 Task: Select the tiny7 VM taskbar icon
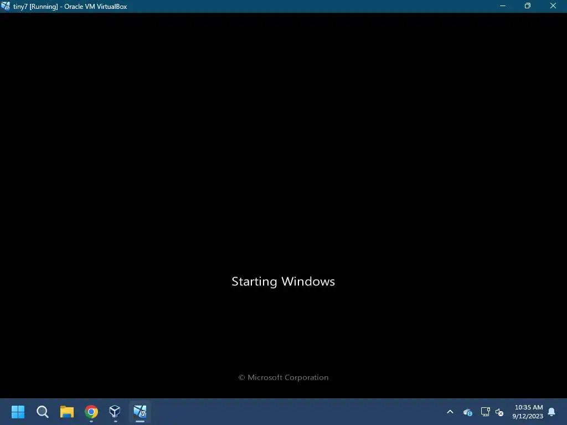(x=140, y=412)
